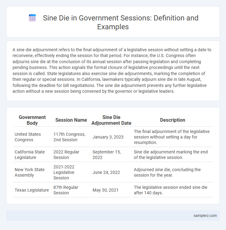Screen dimensions: 226x230
Task: Click the description 'Adjourned sine die, concluding the session'
Action: (173, 172)
